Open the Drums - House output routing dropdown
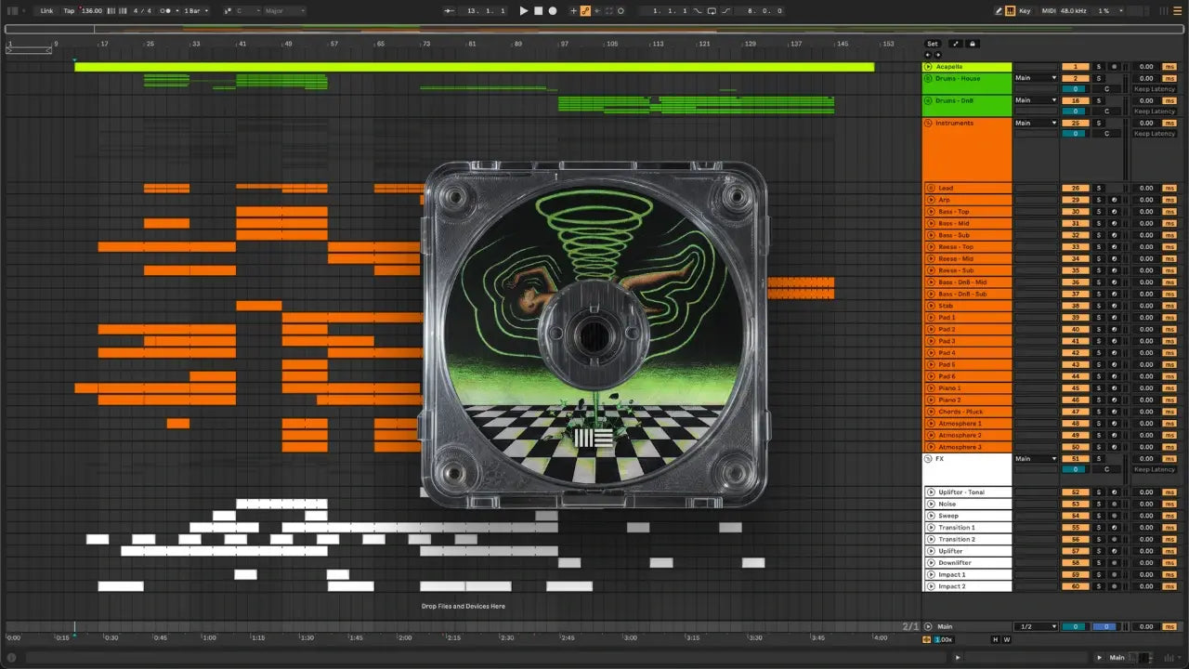The height and width of the screenshot is (669, 1189). [x=1036, y=78]
